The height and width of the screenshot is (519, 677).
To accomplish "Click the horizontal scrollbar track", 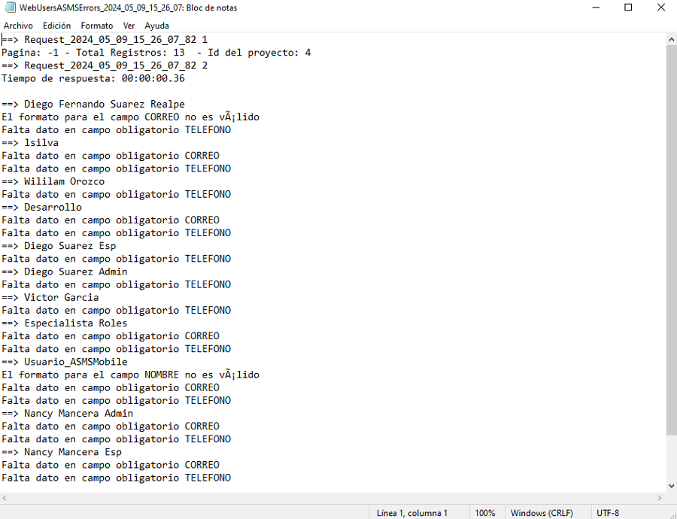I will [332, 498].
